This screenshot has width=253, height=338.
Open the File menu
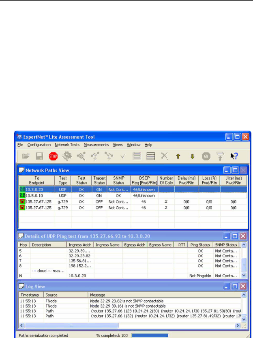pyautogui.click(x=20, y=145)
